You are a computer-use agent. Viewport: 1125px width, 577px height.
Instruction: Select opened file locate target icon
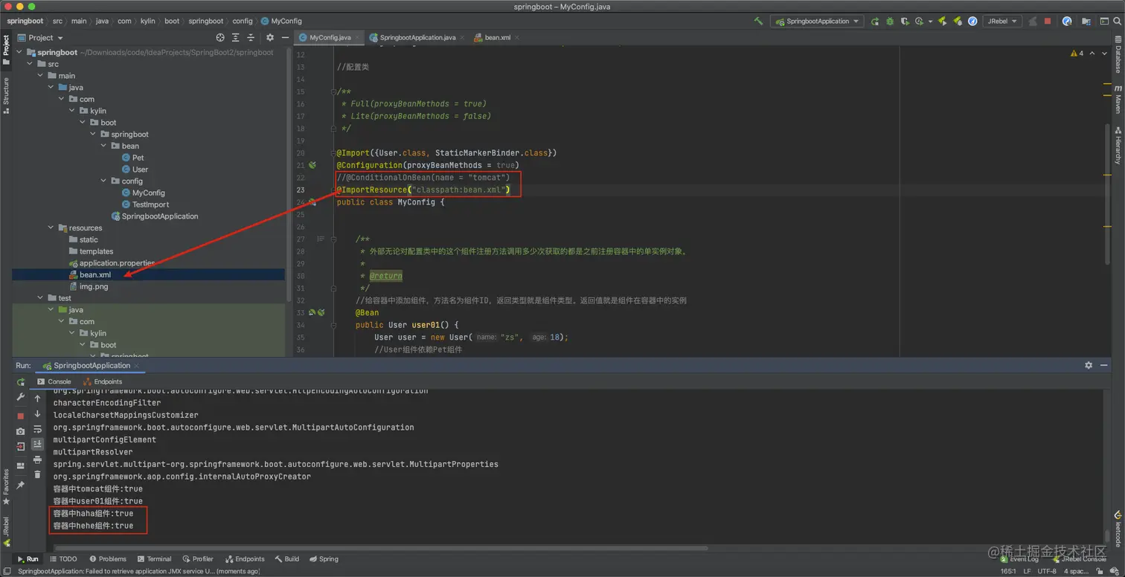coord(220,37)
